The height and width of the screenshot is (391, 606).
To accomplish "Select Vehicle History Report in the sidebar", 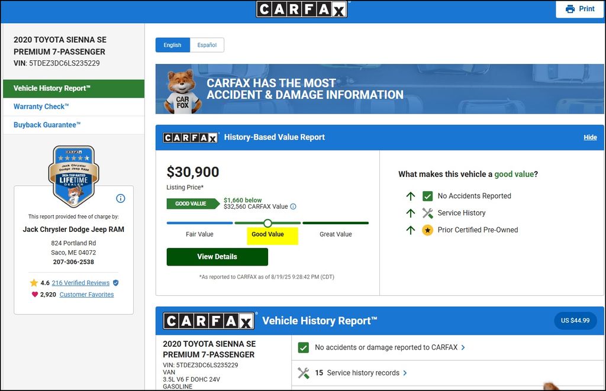I will click(x=73, y=89).
